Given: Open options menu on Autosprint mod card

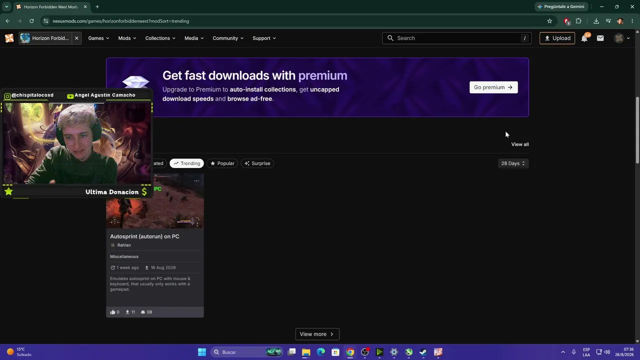Looking at the screenshot, I should [x=196, y=180].
